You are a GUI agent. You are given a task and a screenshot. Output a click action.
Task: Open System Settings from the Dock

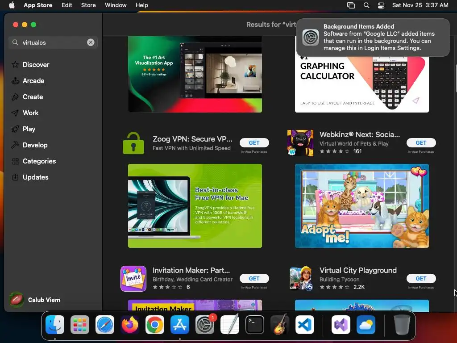tap(204, 325)
